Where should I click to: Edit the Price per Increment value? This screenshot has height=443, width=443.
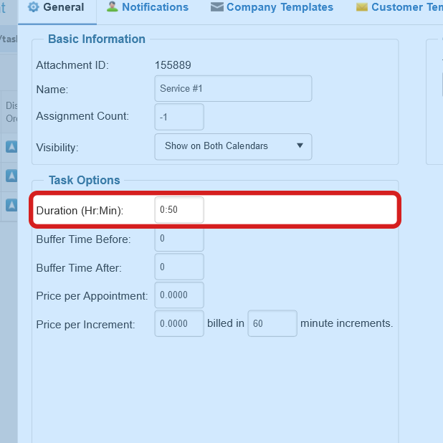click(179, 323)
